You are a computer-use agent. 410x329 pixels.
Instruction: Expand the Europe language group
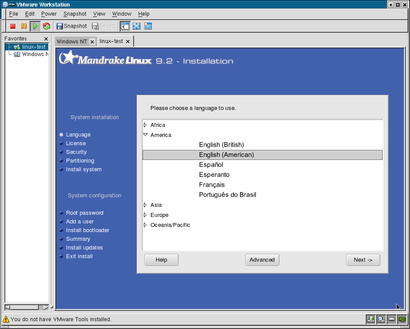point(145,215)
